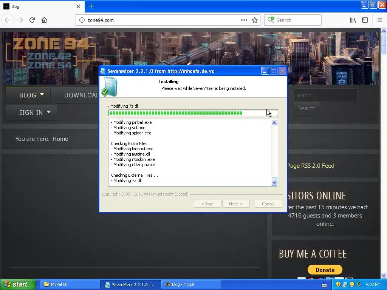Viewport: 387px width, 290px height.
Task: Click the on-screen keyboard taskbar icon
Action: pos(324,285)
